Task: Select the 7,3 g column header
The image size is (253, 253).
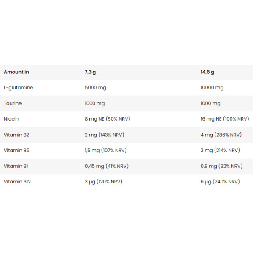Action: coord(90,72)
